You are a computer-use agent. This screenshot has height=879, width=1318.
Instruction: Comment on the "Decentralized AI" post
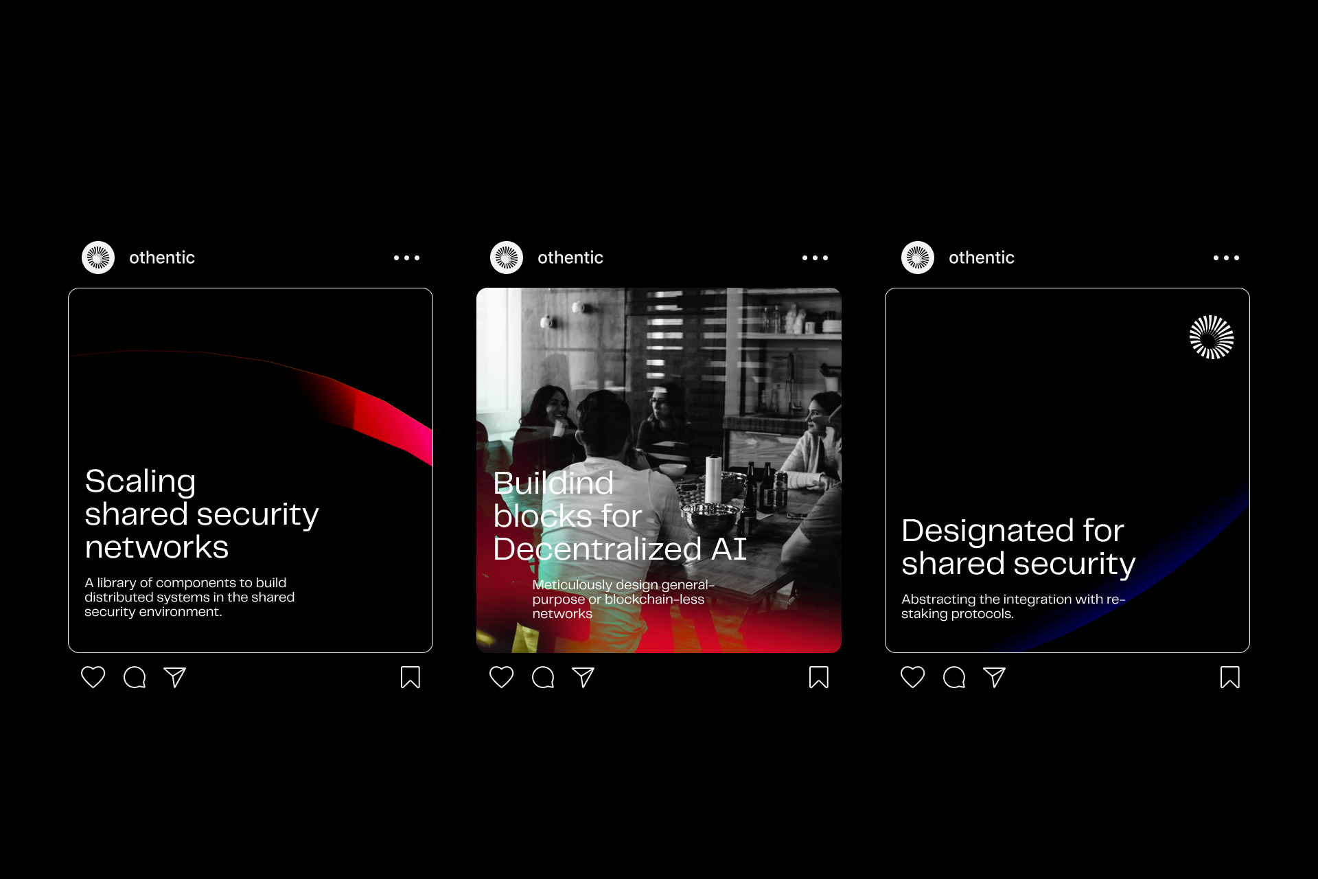(x=543, y=677)
